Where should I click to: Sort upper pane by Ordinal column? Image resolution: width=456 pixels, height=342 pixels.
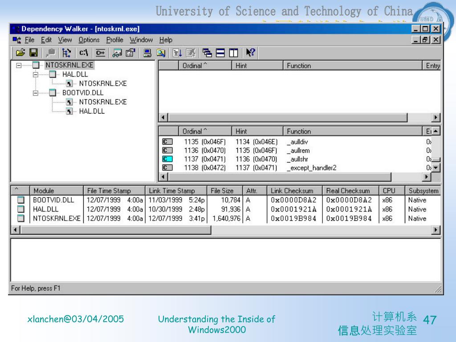[x=205, y=66]
